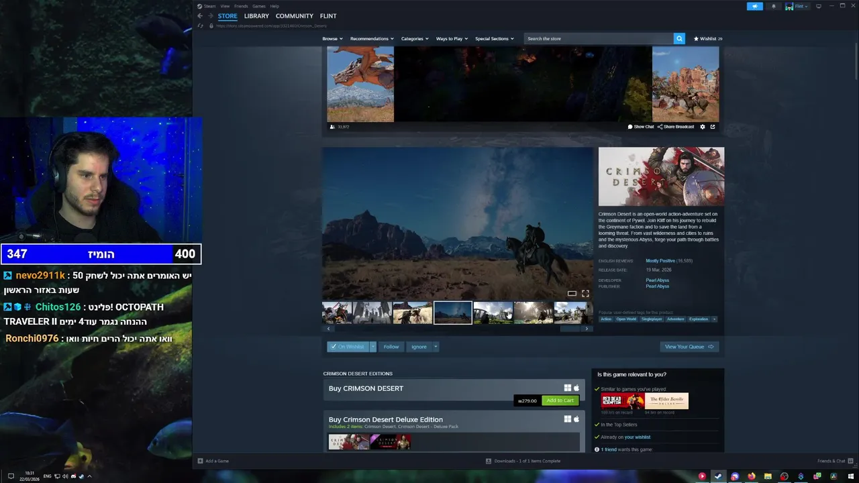
Task: Click the screenshot strip scrollbar handle
Action: pyautogui.click(x=570, y=329)
